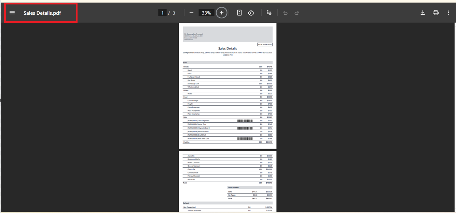
Task: Click the 'Sales Details' heading in the document
Action: (x=227, y=48)
